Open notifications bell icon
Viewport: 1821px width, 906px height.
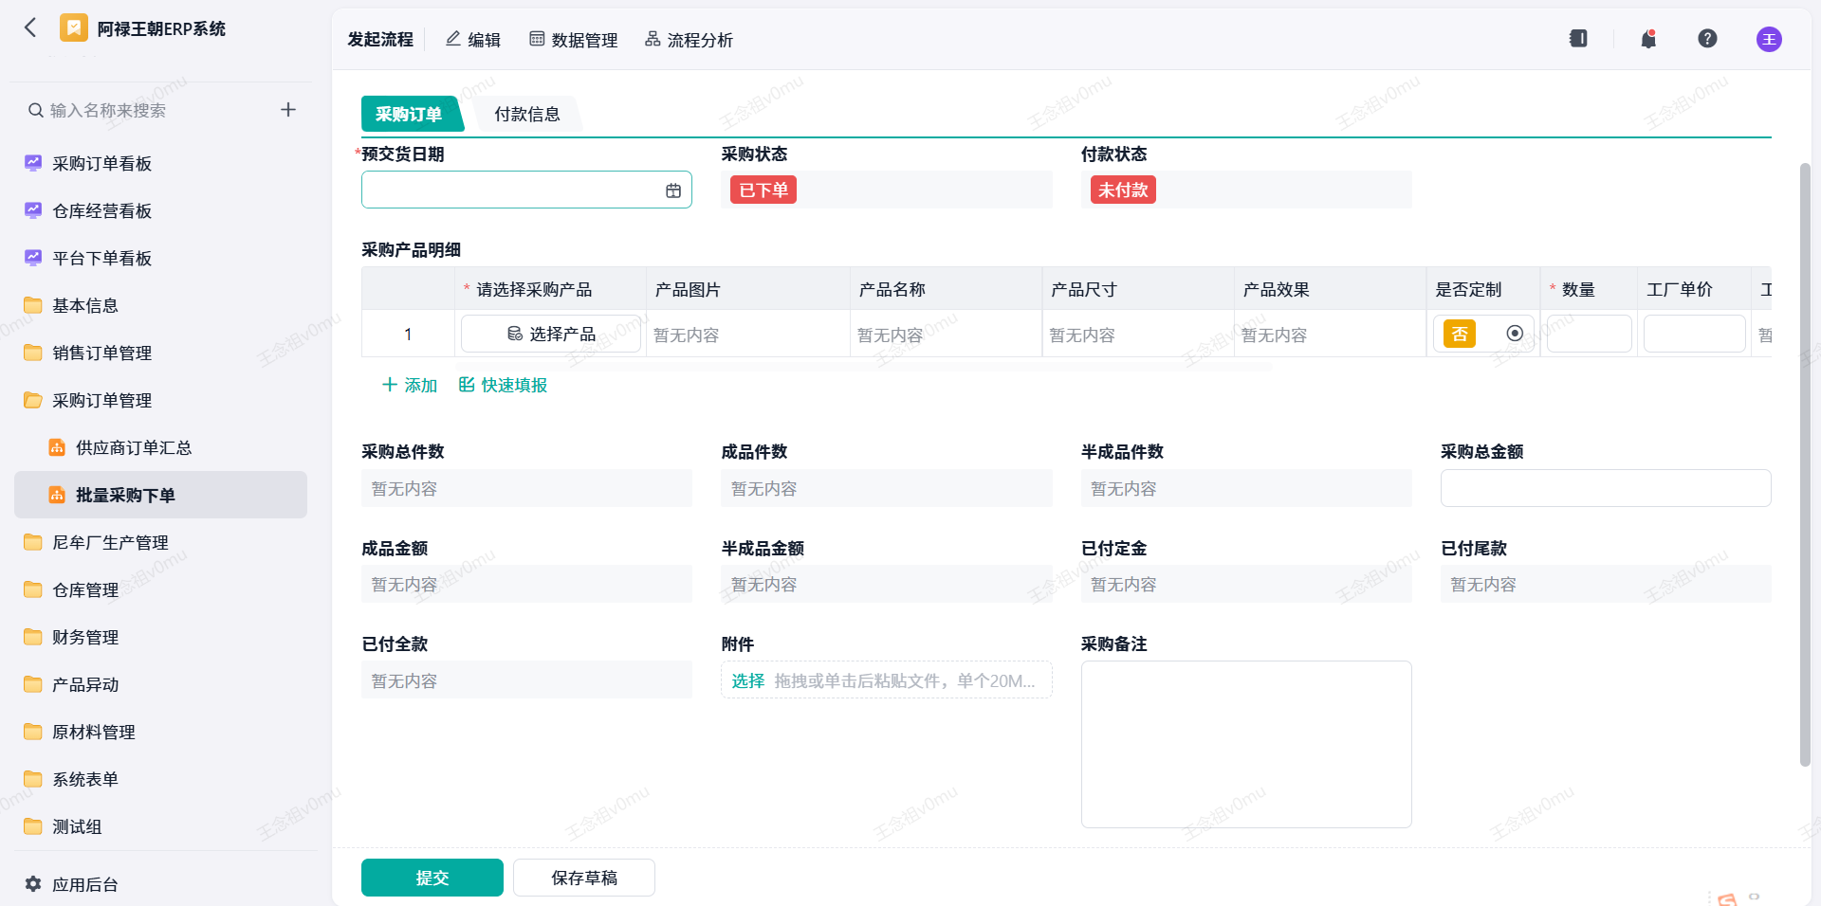(x=1648, y=39)
